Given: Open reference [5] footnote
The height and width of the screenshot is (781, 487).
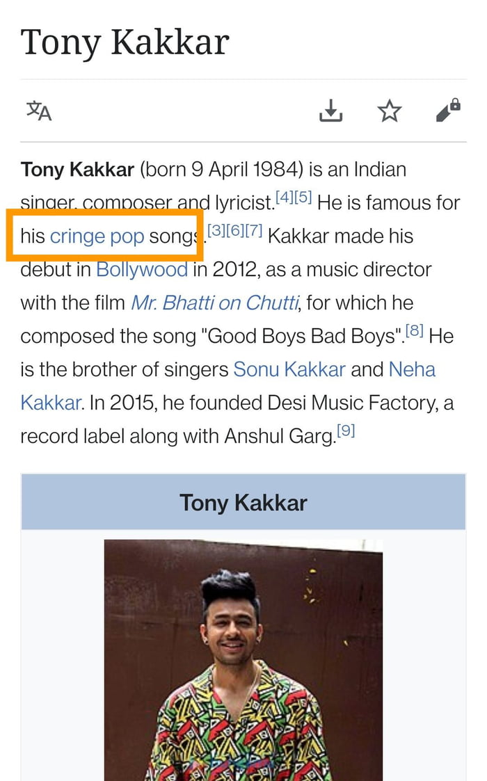Looking at the screenshot, I should 303,198.
